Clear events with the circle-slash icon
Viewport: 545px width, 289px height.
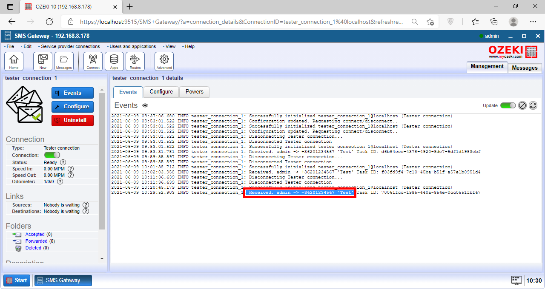click(522, 105)
